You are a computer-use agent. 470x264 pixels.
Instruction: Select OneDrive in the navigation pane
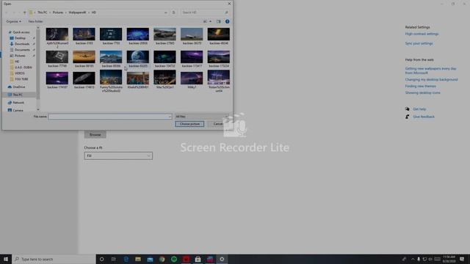(x=19, y=87)
